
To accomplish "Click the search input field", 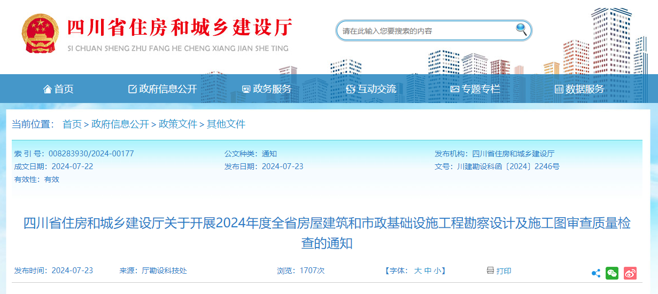I will coord(428,31).
